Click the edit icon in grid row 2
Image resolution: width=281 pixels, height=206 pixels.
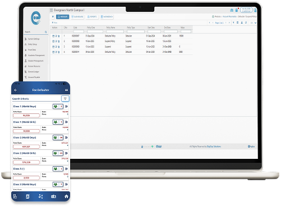click(x=56, y=41)
